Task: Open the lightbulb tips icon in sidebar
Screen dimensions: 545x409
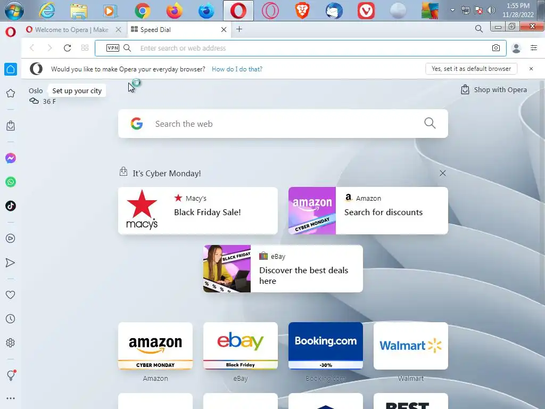Action: click(11, 375)
